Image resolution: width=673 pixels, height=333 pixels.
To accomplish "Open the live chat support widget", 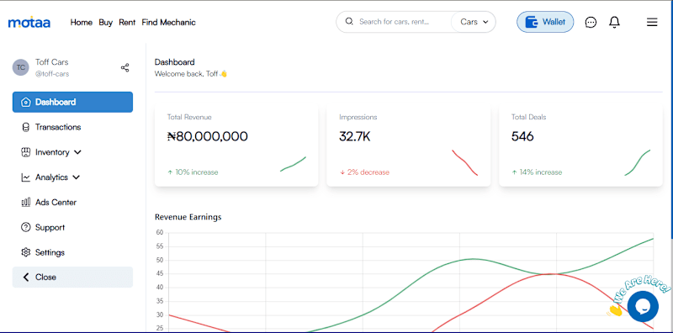I will pos(643,306).
